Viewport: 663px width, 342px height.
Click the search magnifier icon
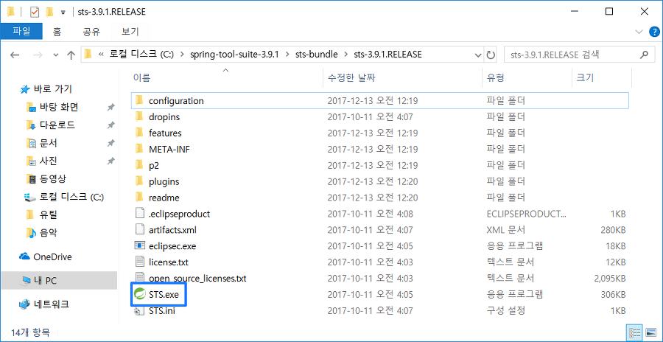[x=645, y=55]
